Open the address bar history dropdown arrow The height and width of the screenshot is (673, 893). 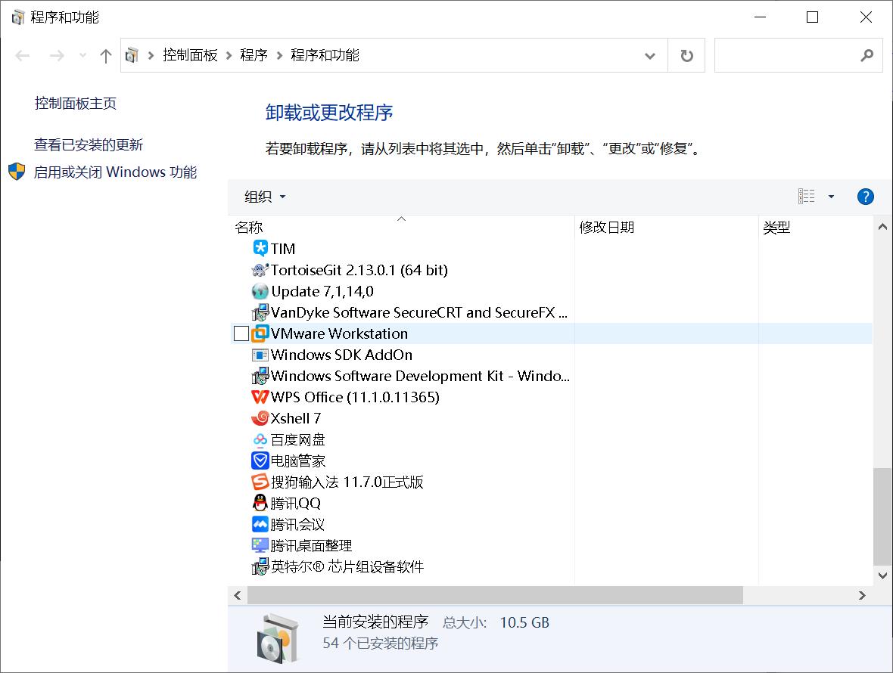coord(649,55)
